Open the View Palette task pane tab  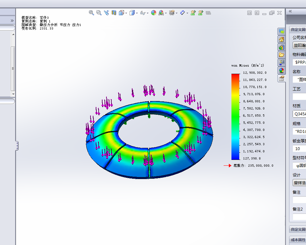[281, 63]
